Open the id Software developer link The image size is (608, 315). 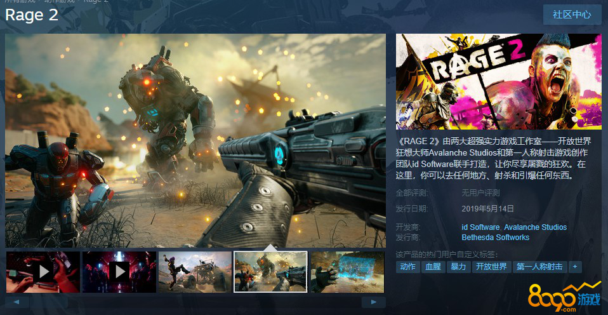(x=480, y=227)
